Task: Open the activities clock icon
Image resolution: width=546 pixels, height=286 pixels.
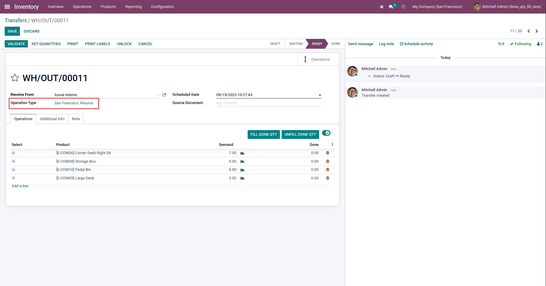Action: pos(403,7)
